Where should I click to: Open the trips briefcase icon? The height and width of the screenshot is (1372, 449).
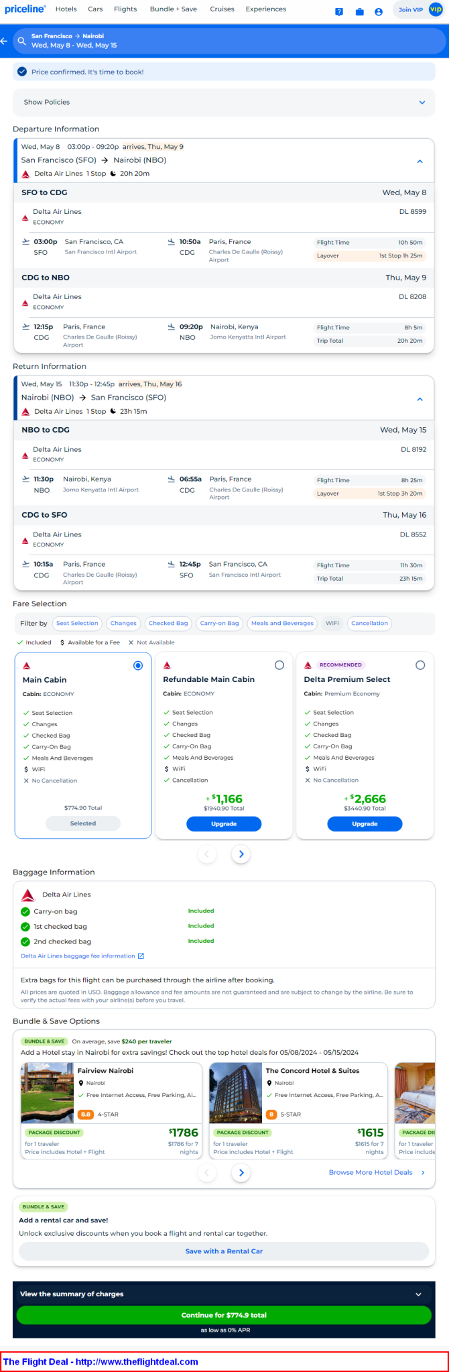(359, 11)
